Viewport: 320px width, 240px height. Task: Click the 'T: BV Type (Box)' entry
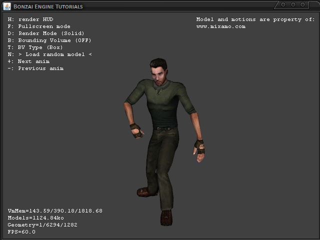[35, 47]
